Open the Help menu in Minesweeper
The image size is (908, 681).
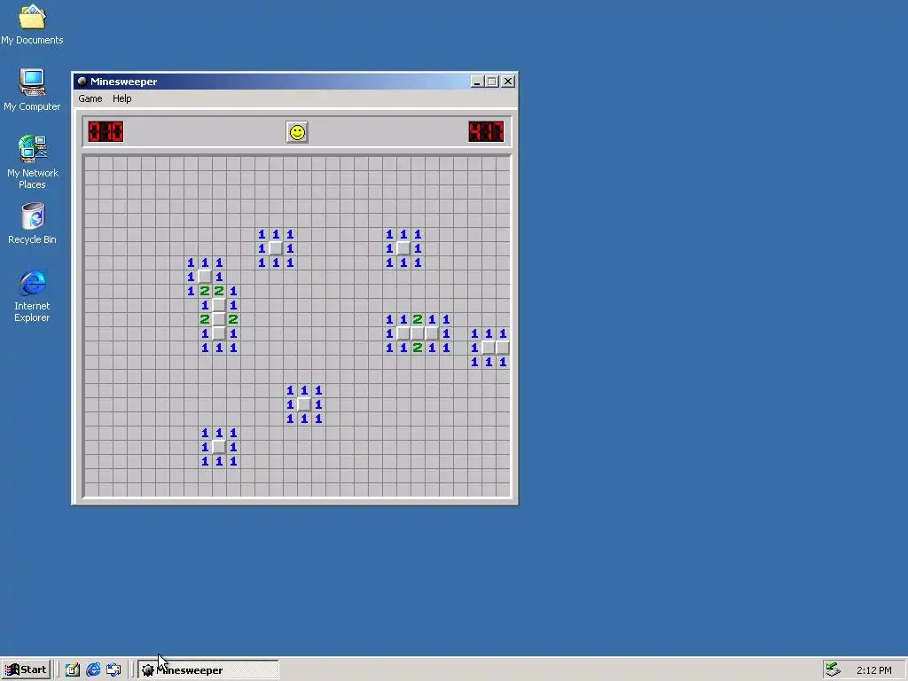121,98
